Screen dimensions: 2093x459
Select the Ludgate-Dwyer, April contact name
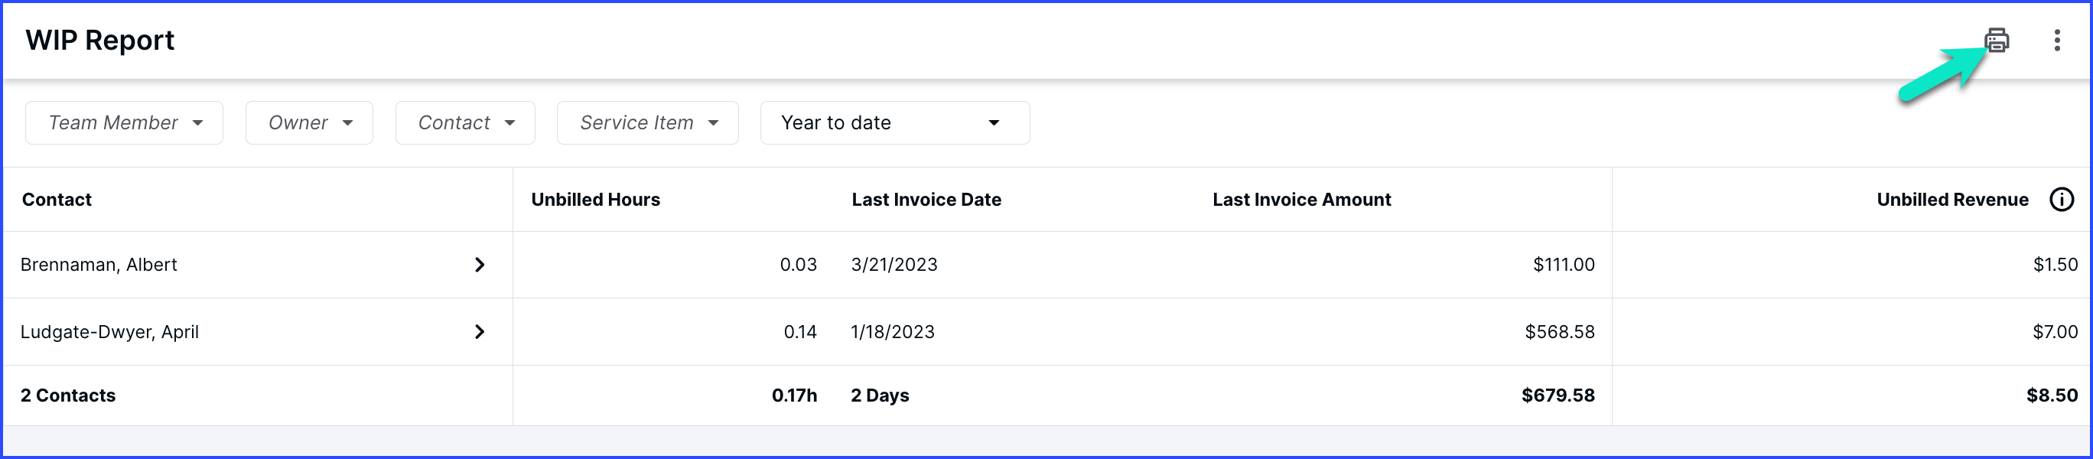coord(109,331)
